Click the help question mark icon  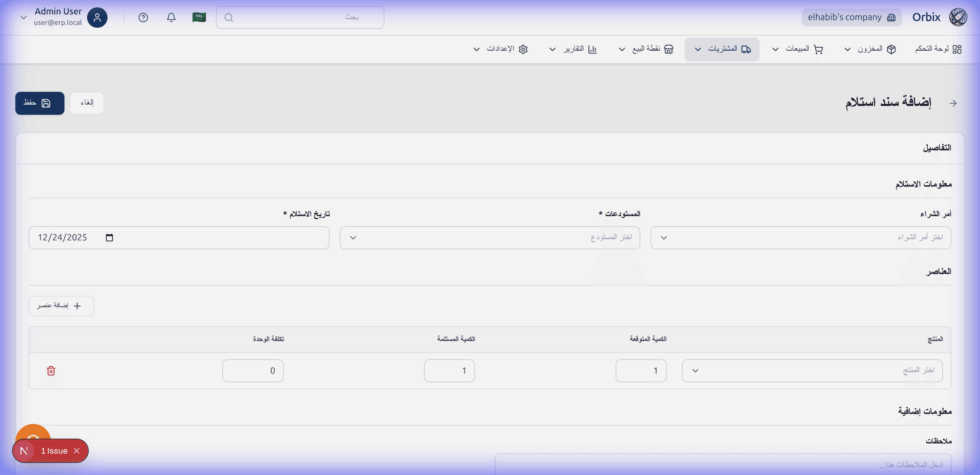pyautogui.click(x=143, y=18)
